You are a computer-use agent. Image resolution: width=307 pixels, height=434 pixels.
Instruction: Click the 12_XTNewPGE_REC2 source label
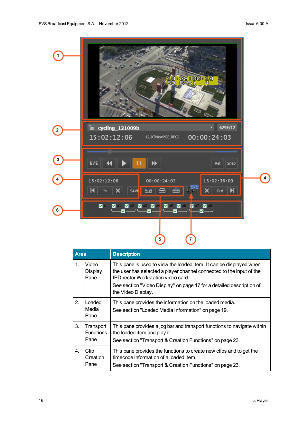[162, 137]
